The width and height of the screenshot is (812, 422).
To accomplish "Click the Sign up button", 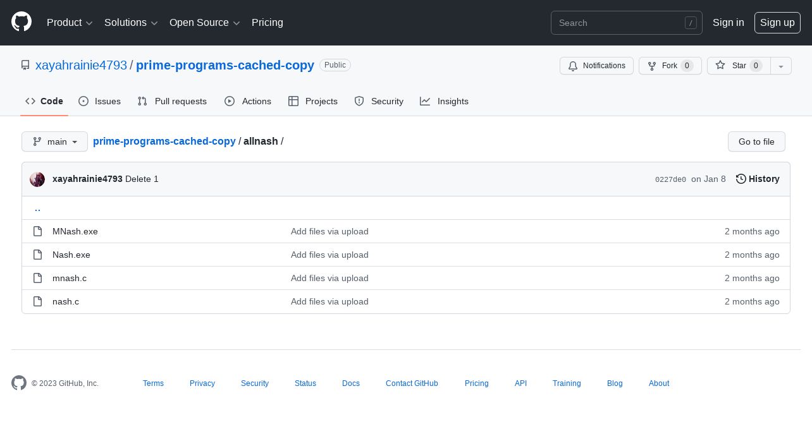I will point(777,23).
